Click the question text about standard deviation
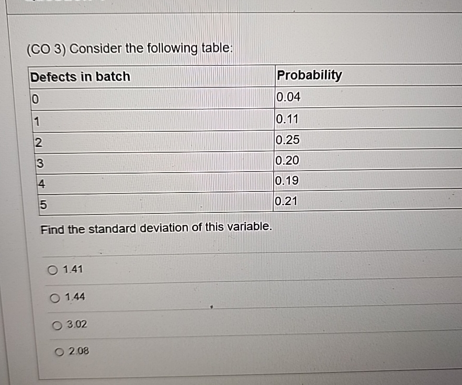The image size is (462, 385). (155, 227)
